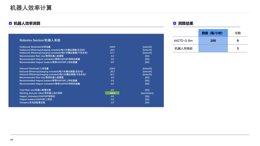Click the 200 value cell
This screenshot has height=146, width=260.
click(x=213, y=40)
